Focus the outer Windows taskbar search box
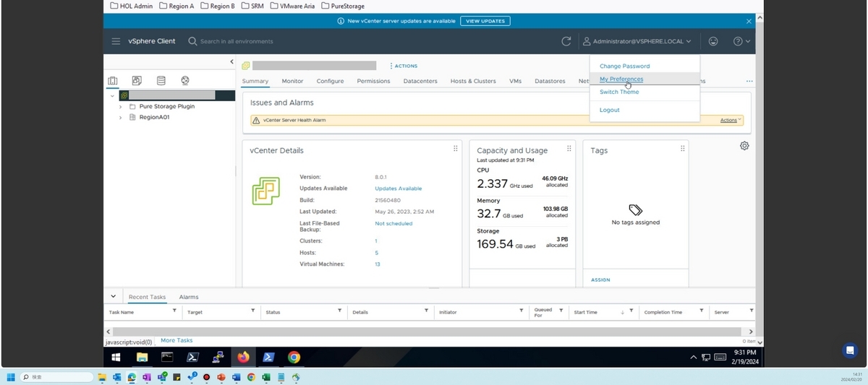The image size is (868, 385). pos(57,377)
